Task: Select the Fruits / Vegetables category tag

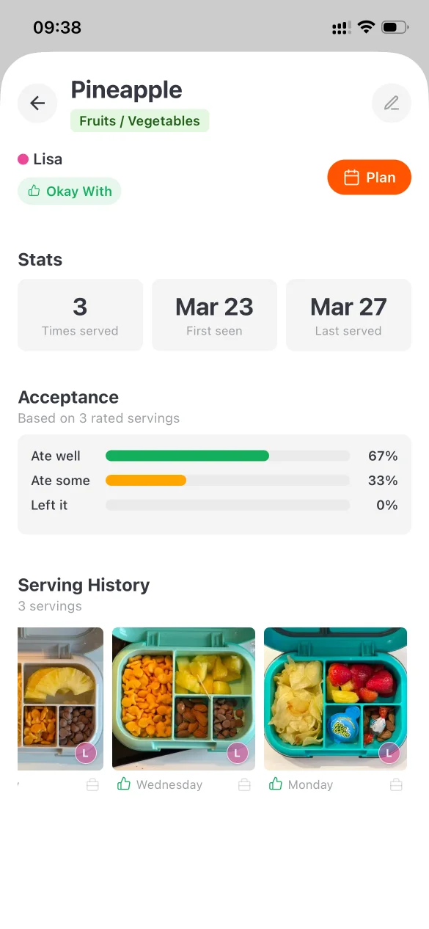Action: pyautogui.click(x=139, y=120)
